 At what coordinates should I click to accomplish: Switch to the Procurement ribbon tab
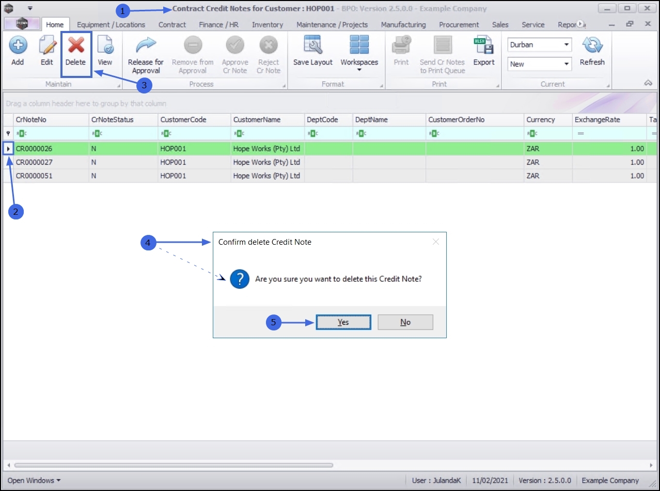(459, 25)
